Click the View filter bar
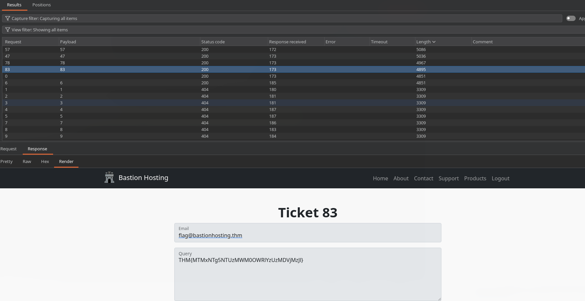This screenshot has height=301, width=585. click(x=294, y=30)
